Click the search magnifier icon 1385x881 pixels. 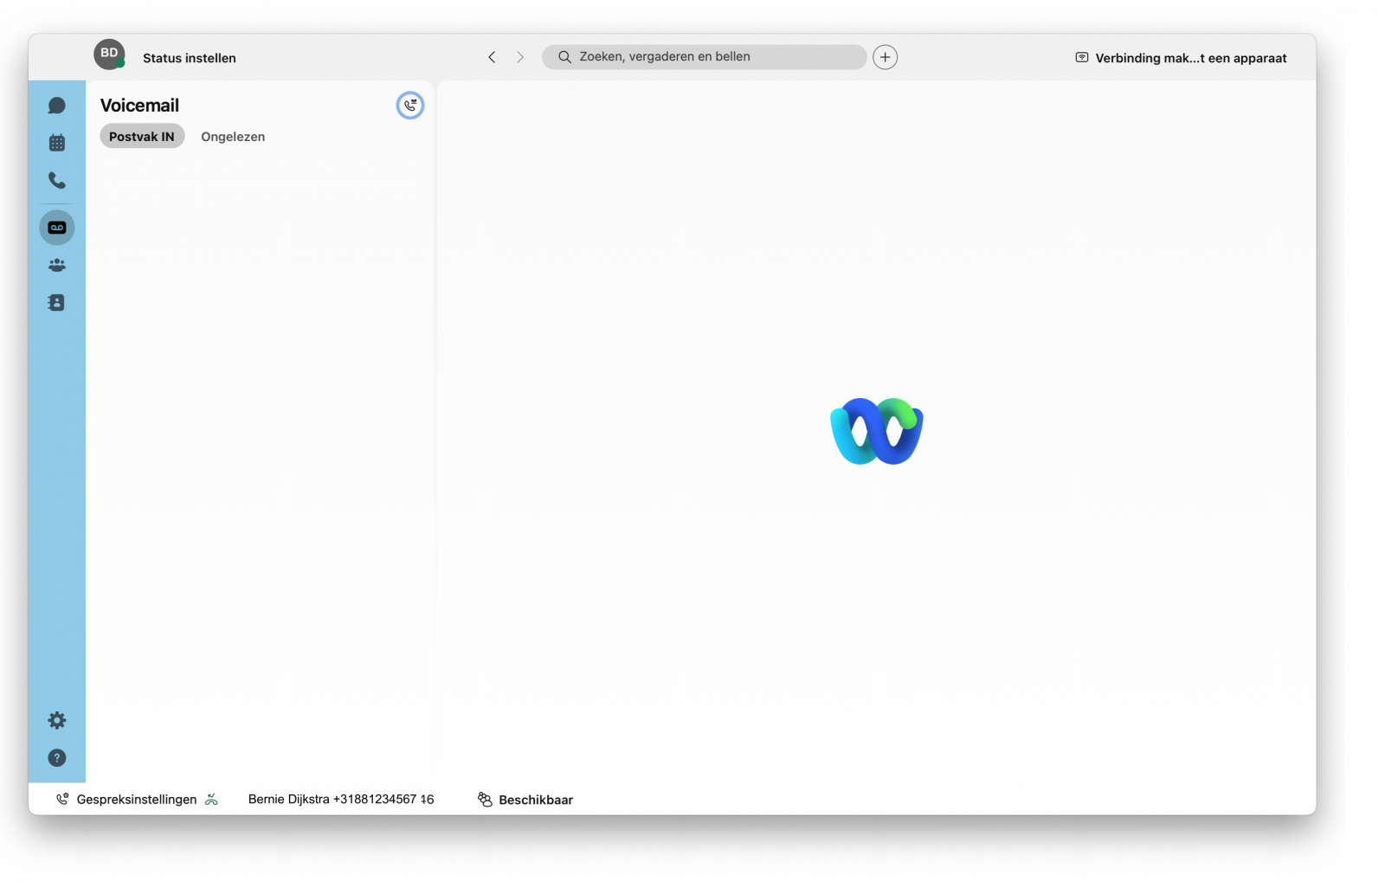tap(564, 57)
